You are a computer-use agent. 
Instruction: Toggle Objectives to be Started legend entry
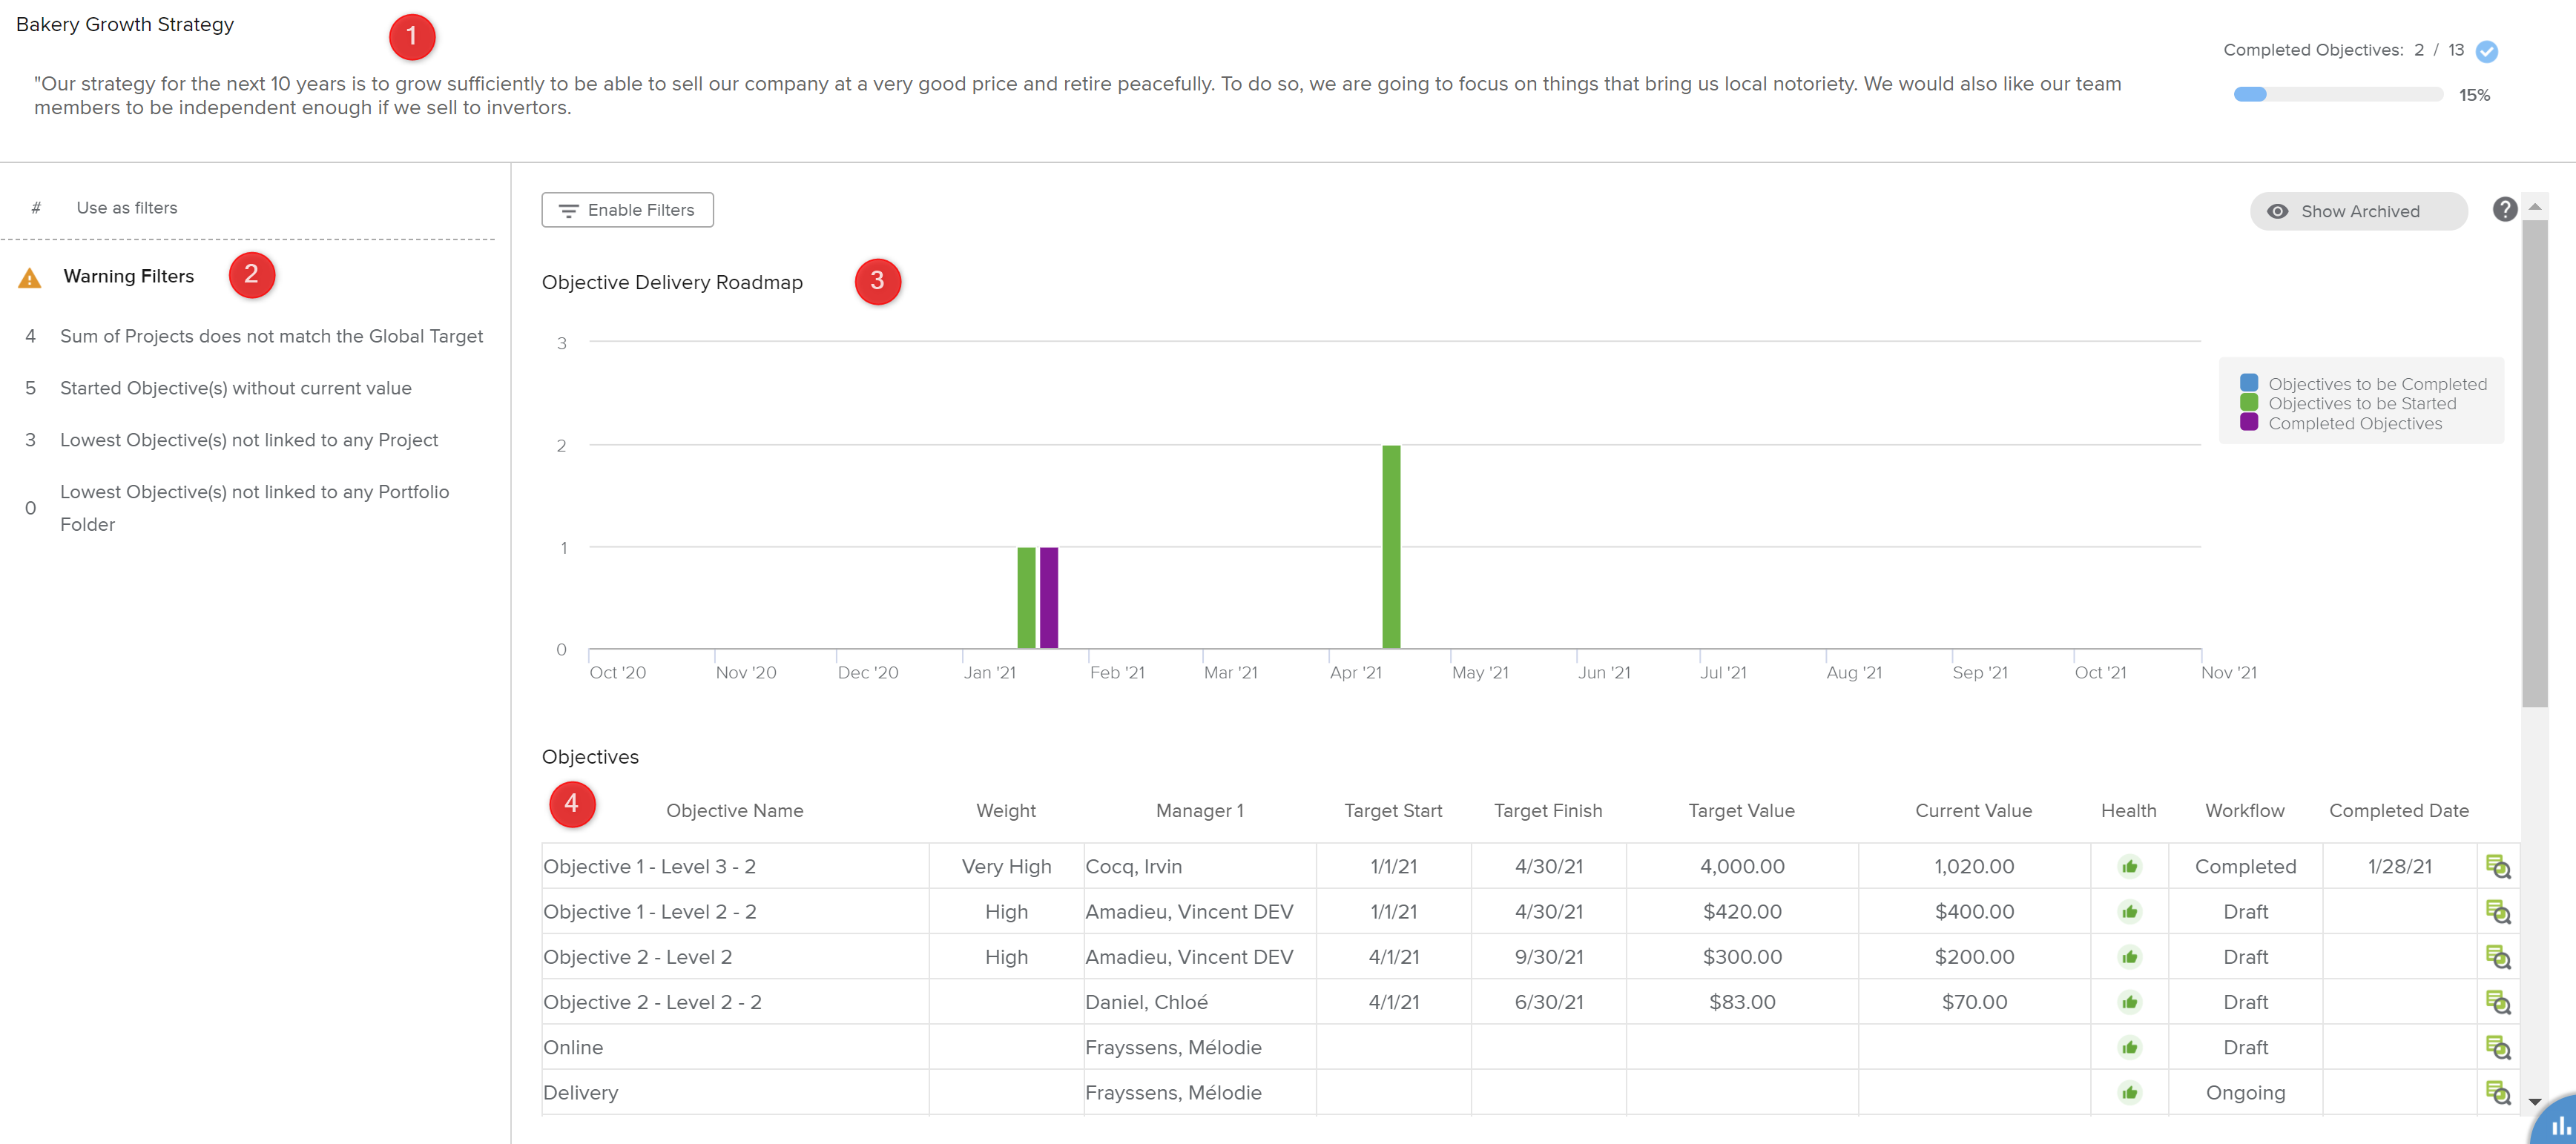pyautogui.click(x=2361, y=404)
